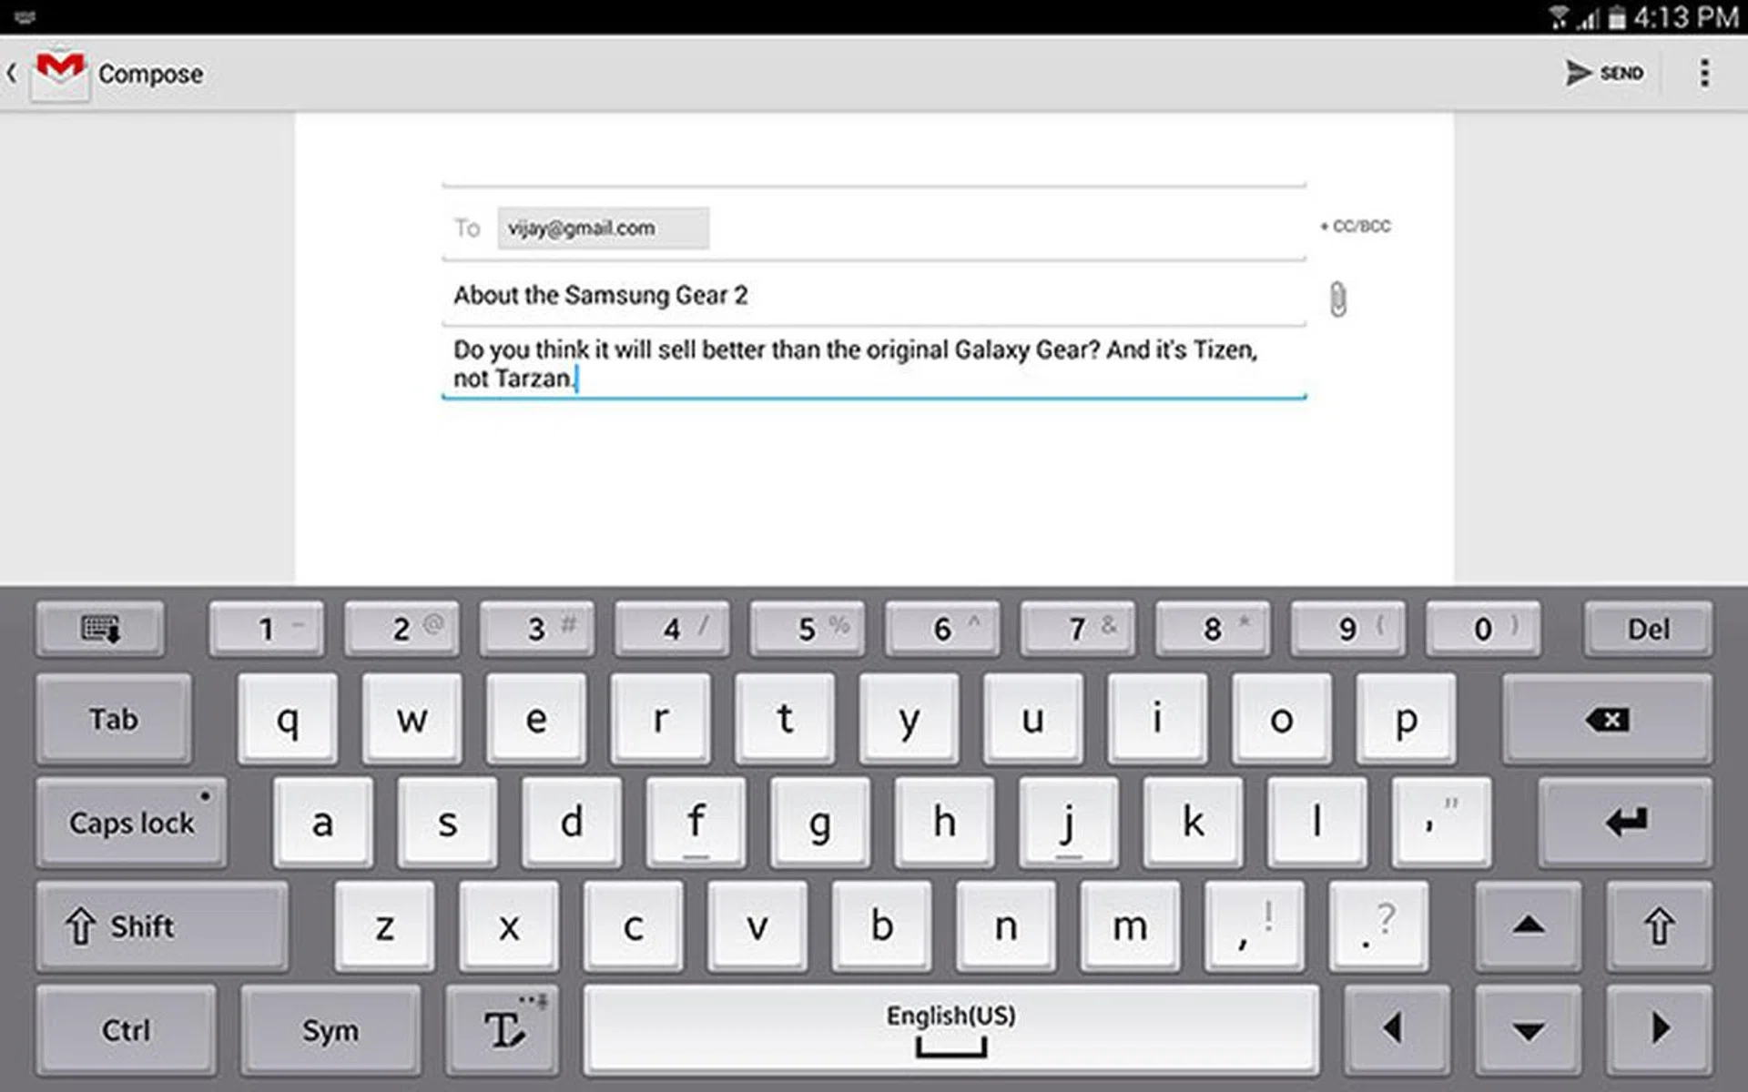Attach a file with paperclip icon
Viewport: 1748px width, 1092px height.
1337,298
